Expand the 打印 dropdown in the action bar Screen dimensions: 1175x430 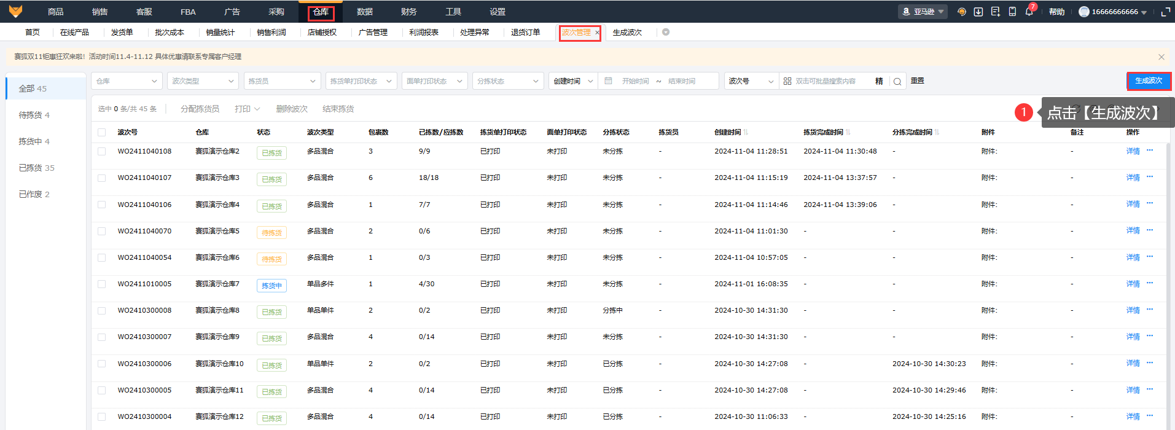247,109
